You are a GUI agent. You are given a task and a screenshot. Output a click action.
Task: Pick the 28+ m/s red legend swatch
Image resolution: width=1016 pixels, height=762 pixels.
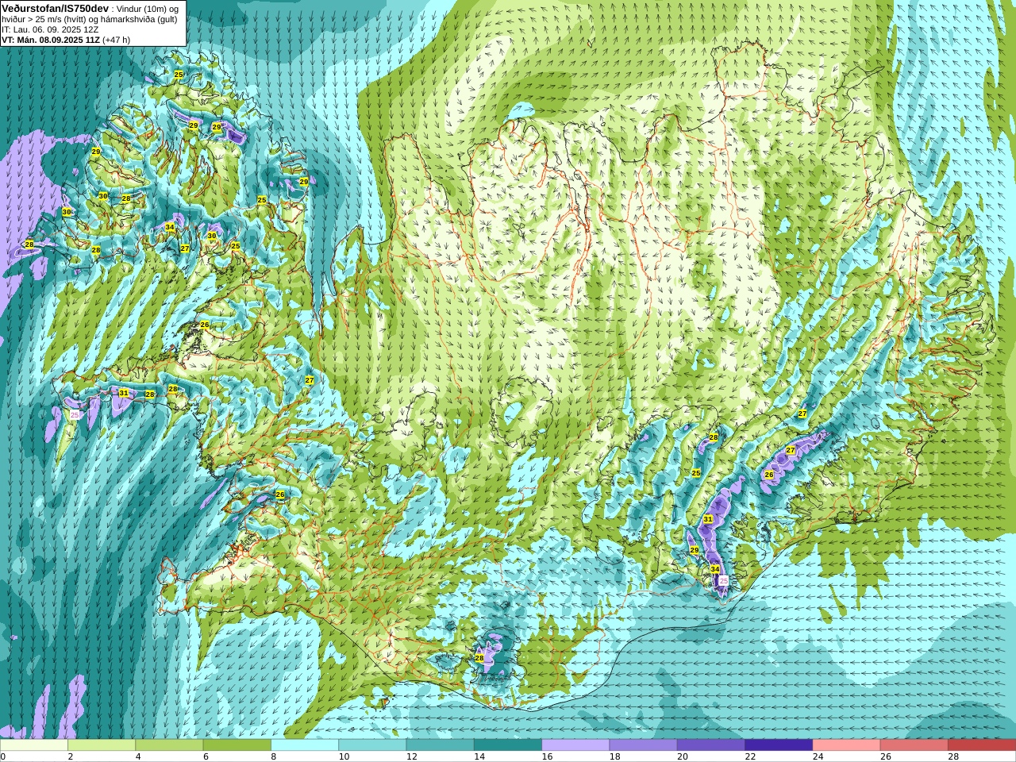(x=981, y=745)
